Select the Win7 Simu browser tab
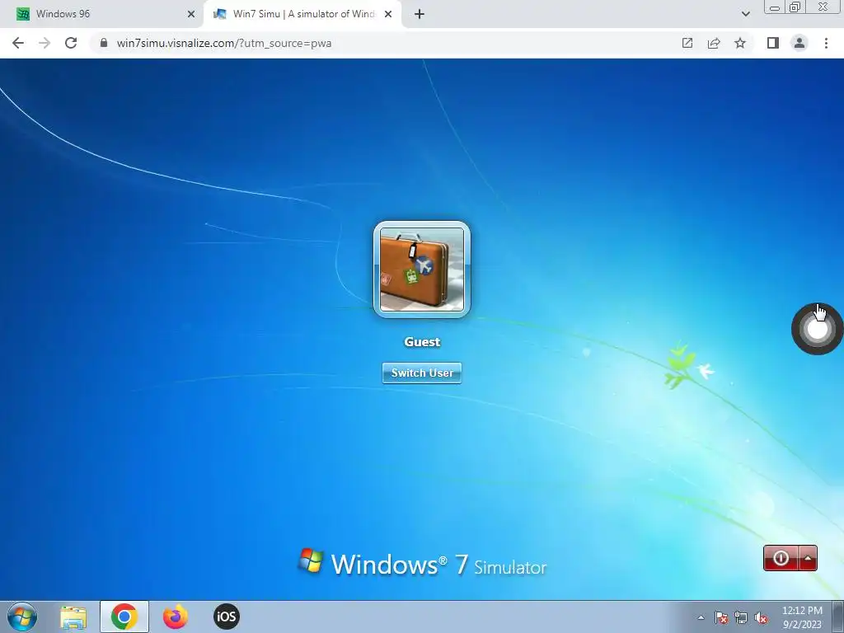Image resolution: width=844 pixels, height=633 pixels. (302, 14)
